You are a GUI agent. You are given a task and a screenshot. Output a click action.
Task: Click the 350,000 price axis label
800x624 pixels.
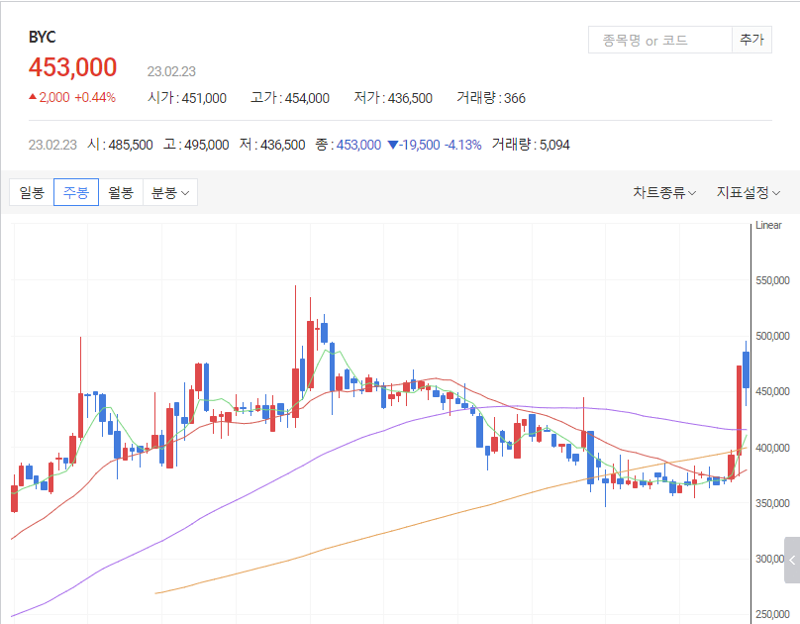point(772,503)
